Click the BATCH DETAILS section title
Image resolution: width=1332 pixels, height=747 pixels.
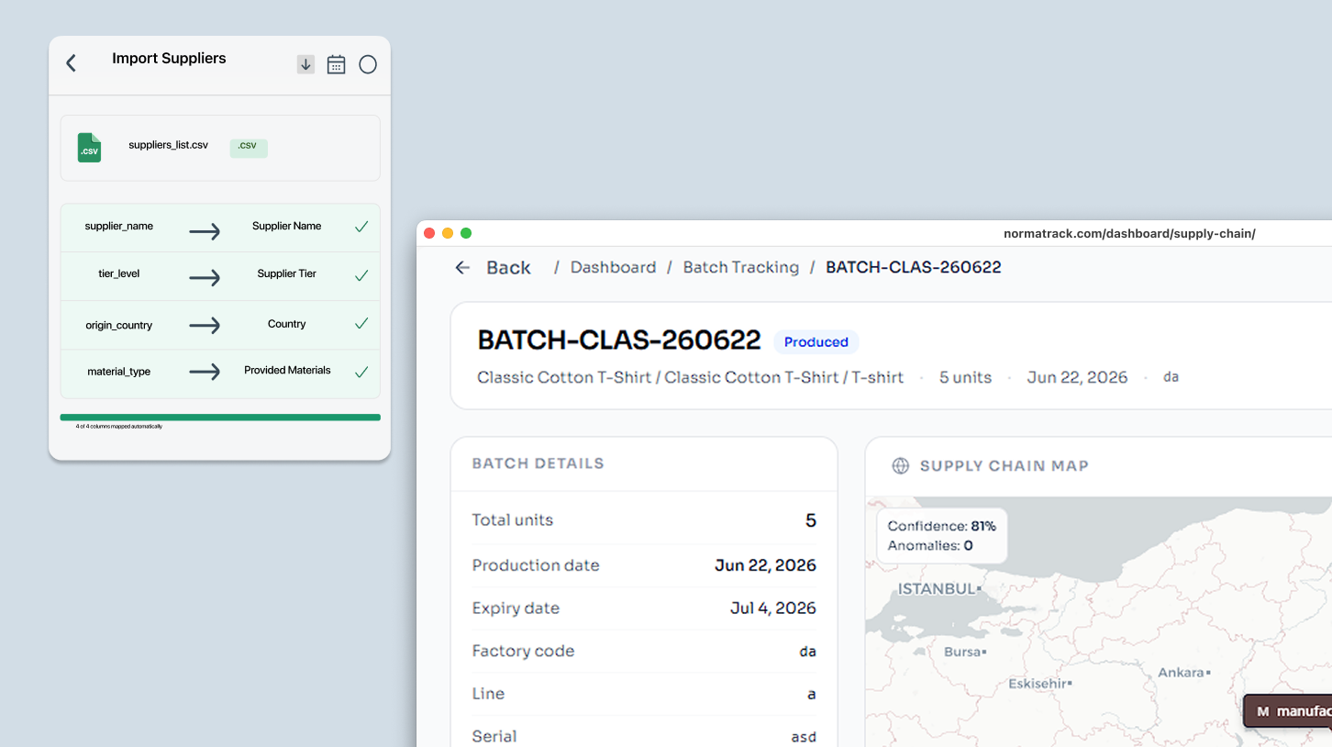pyautogui.click(x=538, y=463)
